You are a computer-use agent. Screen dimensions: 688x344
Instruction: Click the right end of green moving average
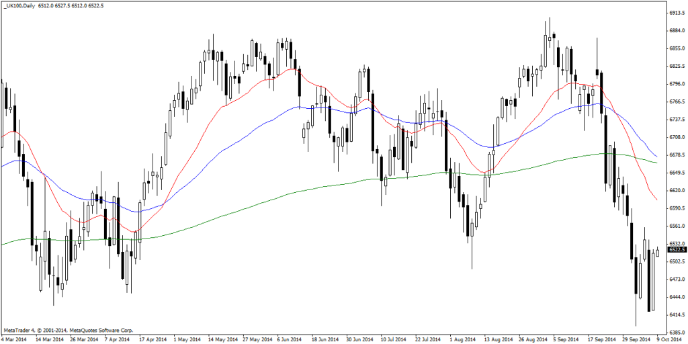(656, 163)
